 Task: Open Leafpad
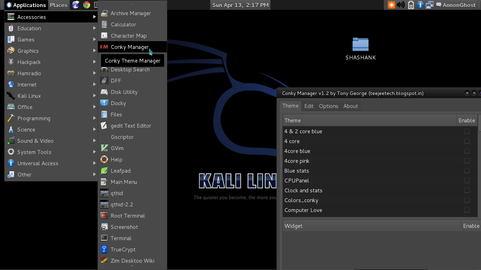(120, 171)
